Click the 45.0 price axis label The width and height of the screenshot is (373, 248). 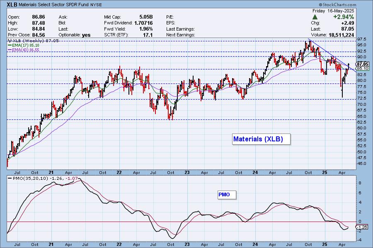coord(362,164)
